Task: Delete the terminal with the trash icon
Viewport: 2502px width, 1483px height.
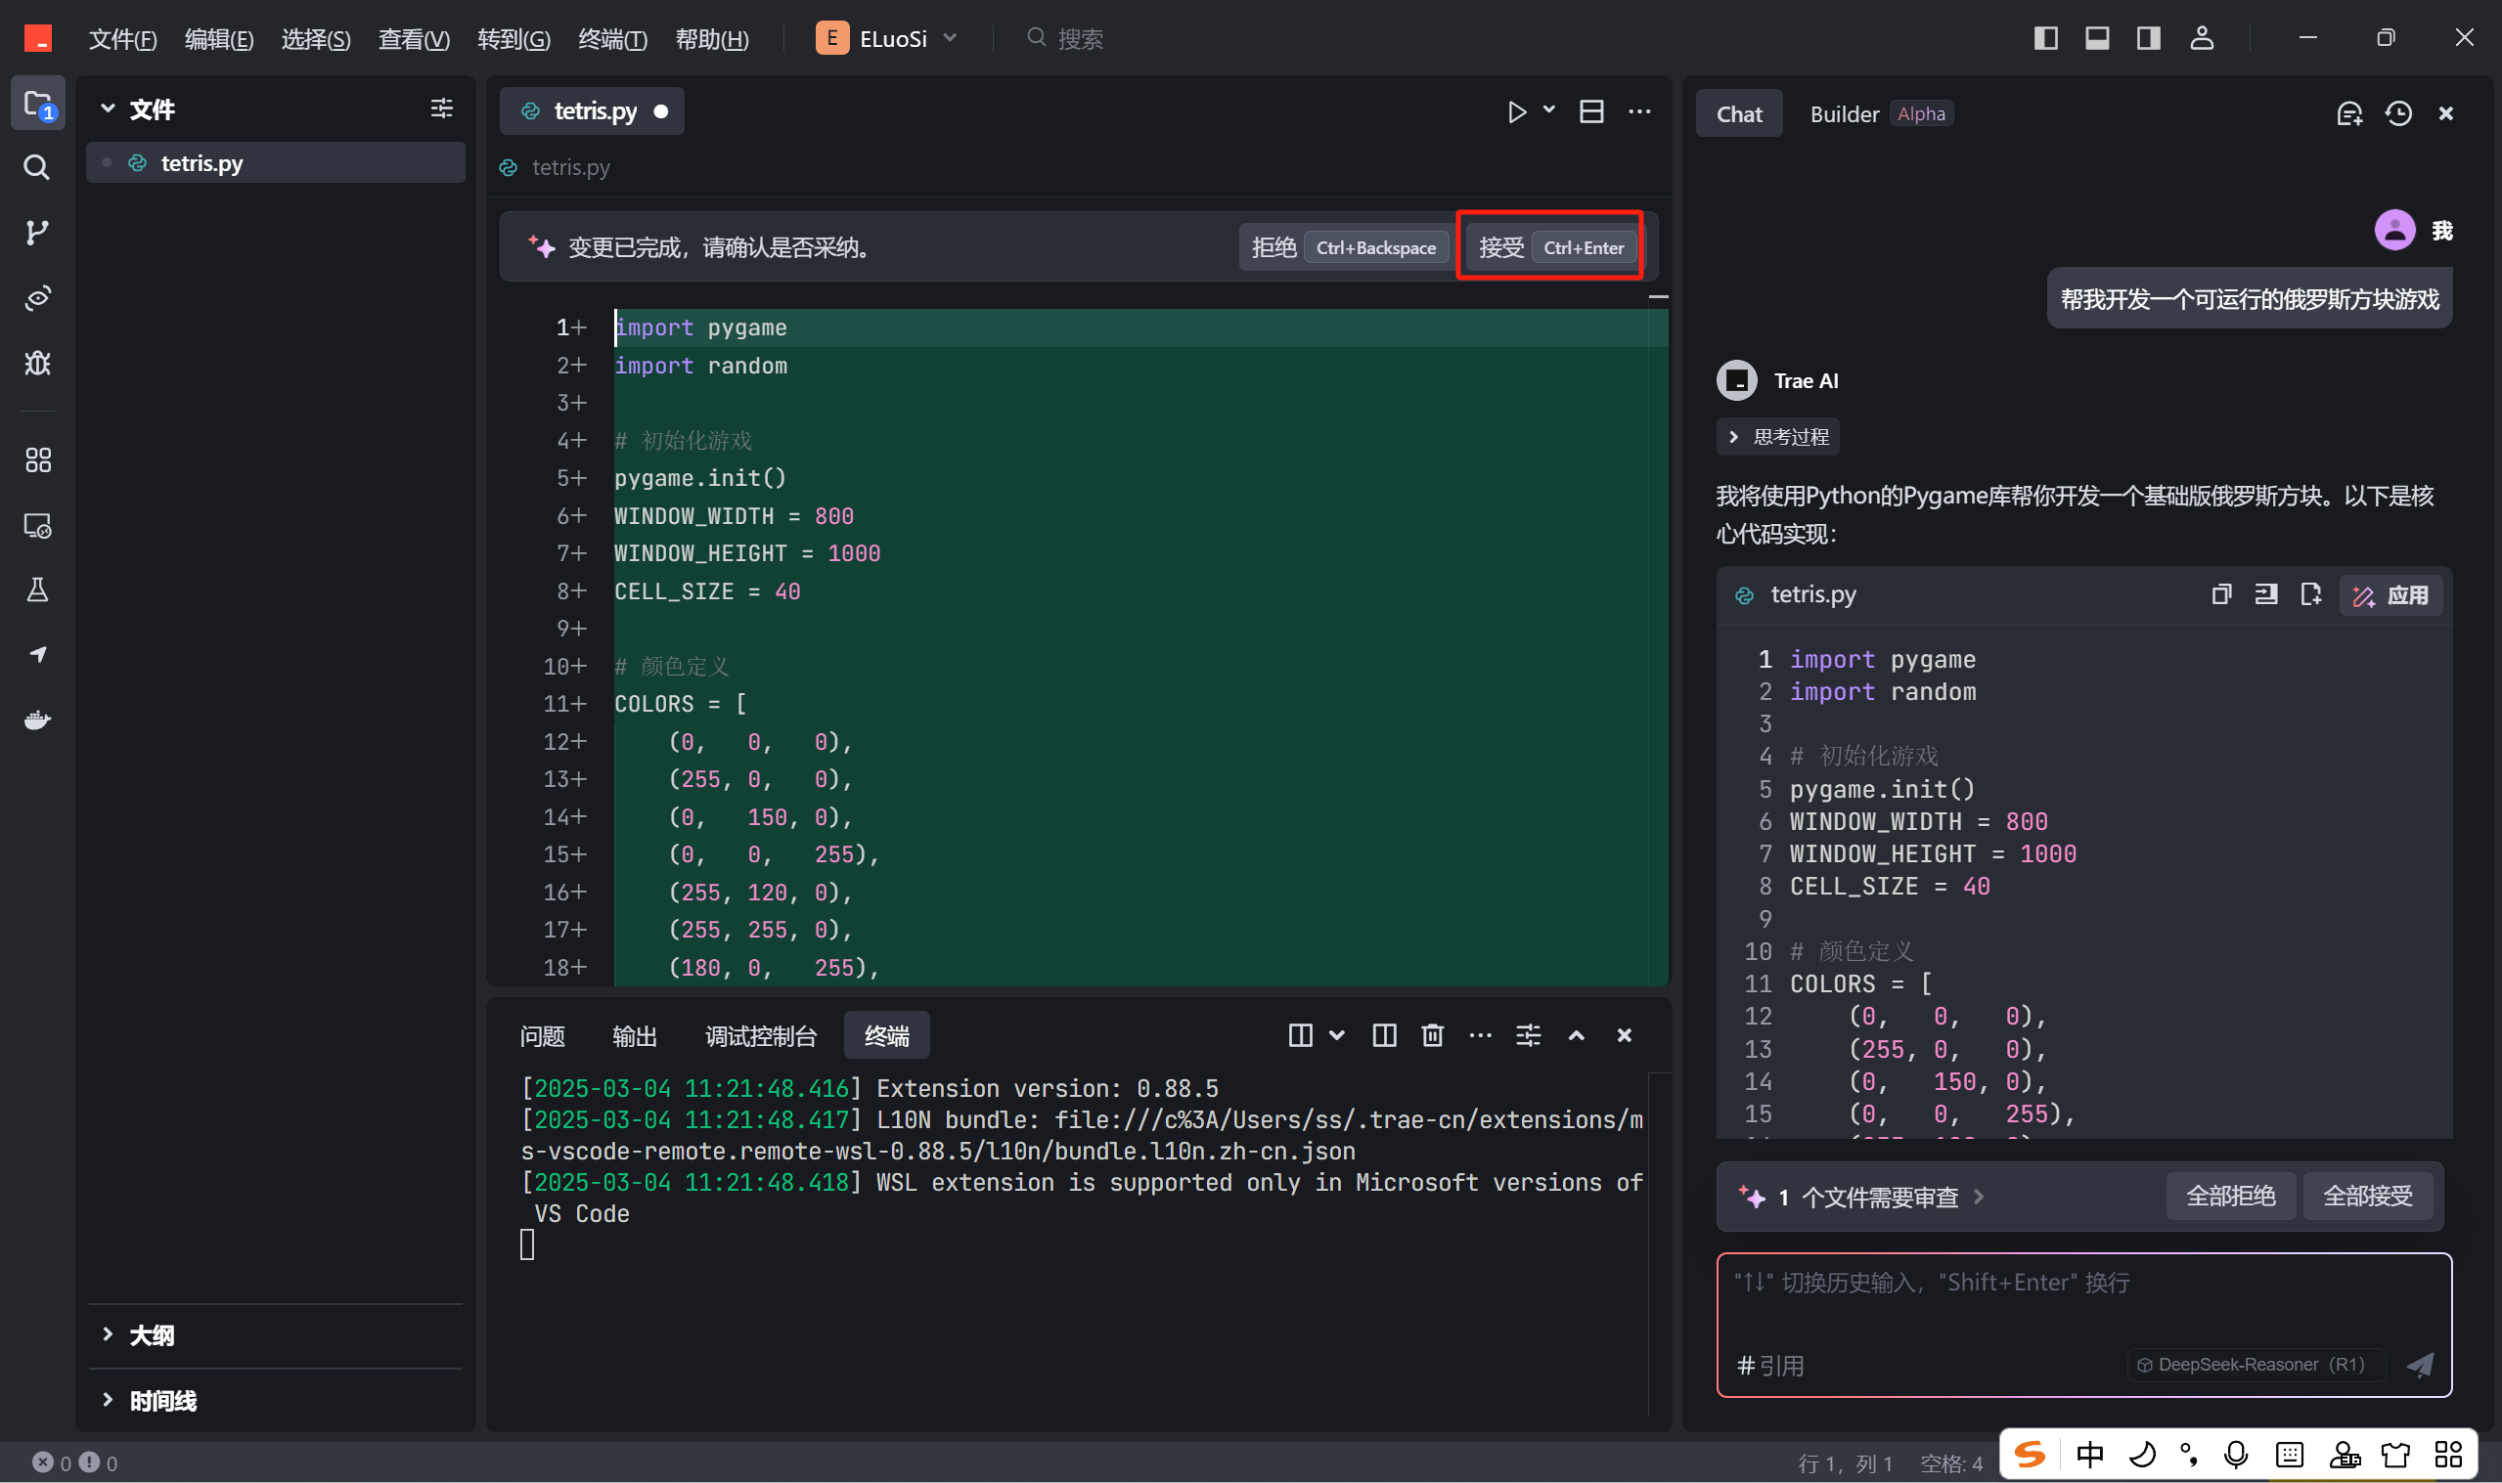Action: (1431, 1035)
